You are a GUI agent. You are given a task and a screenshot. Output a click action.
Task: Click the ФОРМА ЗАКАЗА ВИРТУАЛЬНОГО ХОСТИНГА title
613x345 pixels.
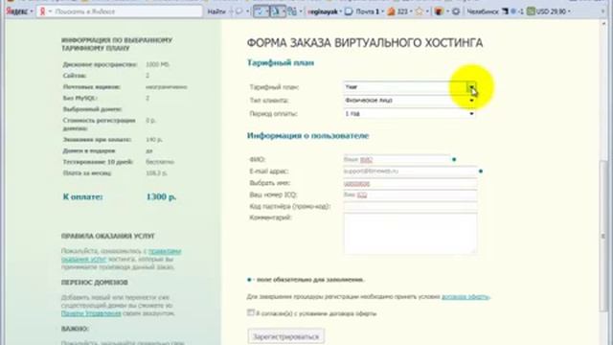pyautogui.click(x=365, y=42)
